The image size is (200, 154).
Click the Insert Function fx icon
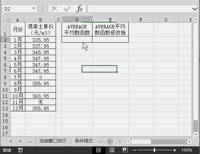coord(79,9)
